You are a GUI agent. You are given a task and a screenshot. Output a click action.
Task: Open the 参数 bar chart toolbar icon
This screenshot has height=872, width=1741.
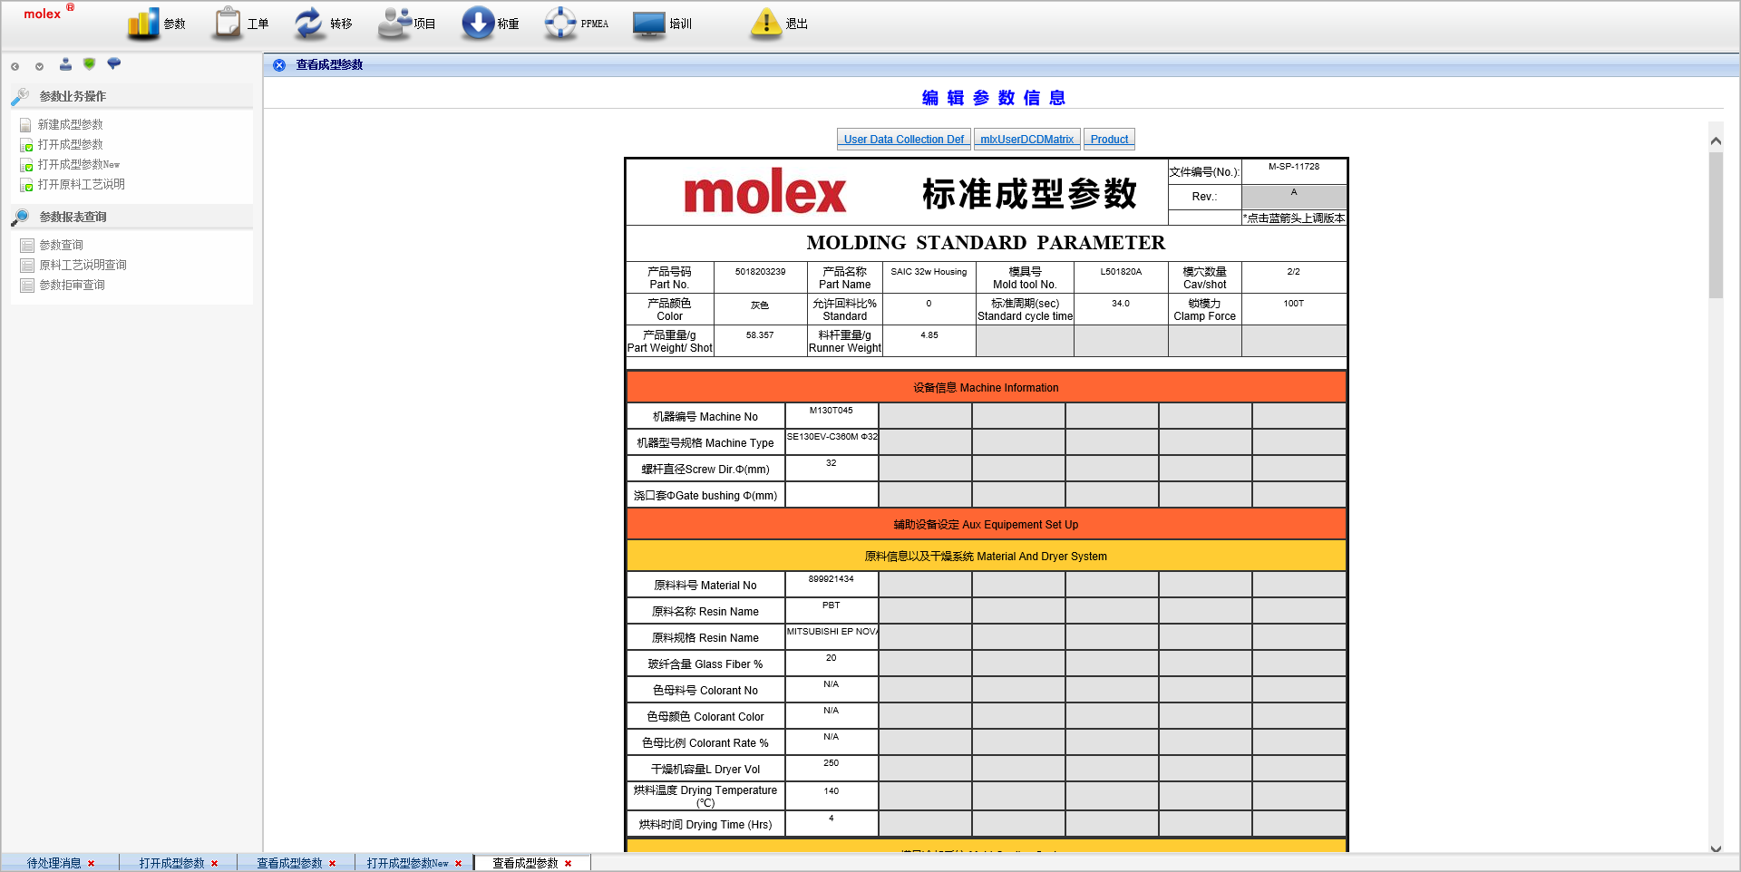pos(143,24)
